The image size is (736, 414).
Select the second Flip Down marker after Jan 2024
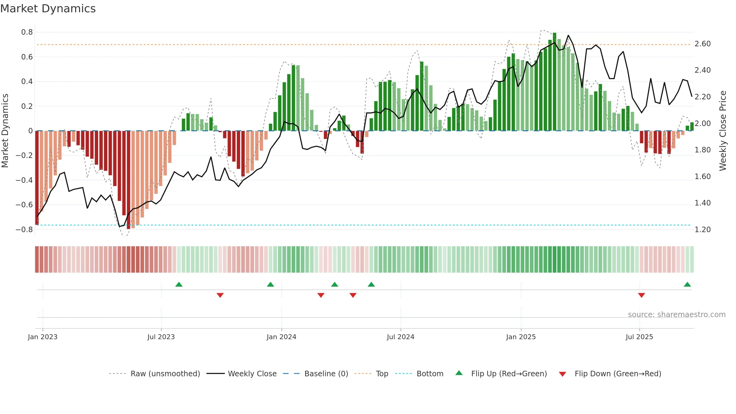[353, 295]
